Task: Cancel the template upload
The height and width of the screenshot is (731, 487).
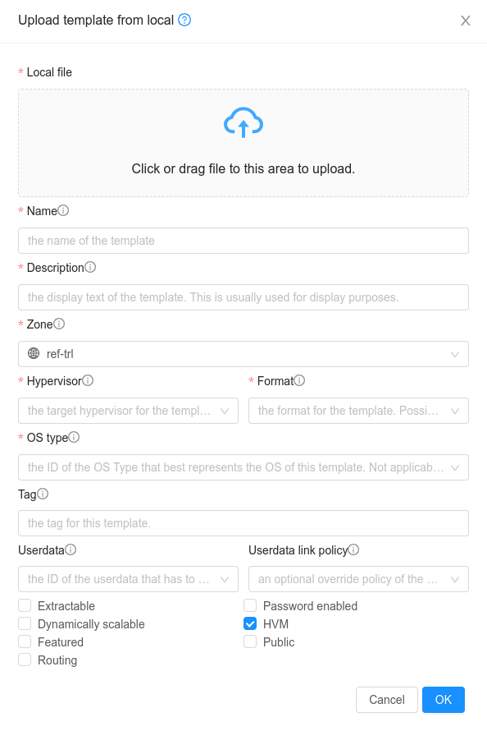Action: (386, 699)
